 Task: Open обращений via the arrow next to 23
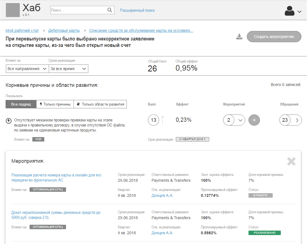coord(297,120)
